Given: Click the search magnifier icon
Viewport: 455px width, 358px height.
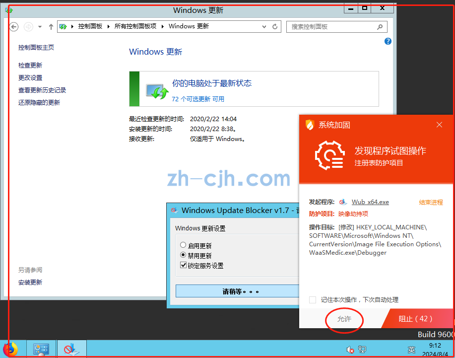Looking at the screenshot, I should pyautogui.click(x=380, y=27).
